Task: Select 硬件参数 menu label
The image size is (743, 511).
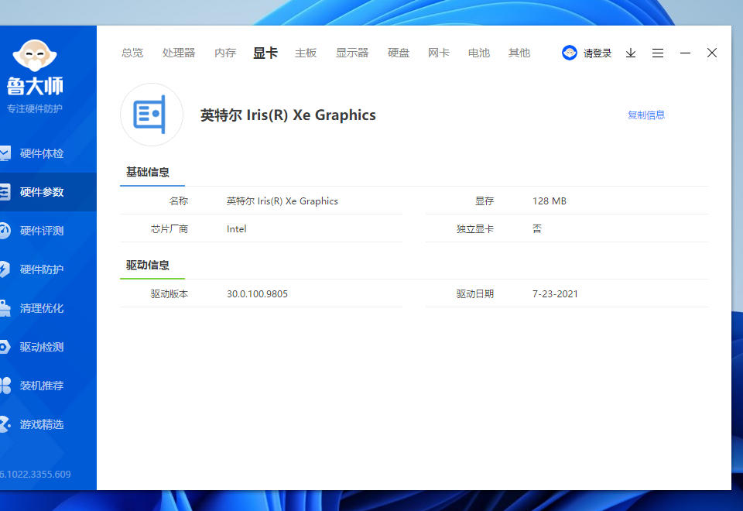Action: [x=42, y=192]
